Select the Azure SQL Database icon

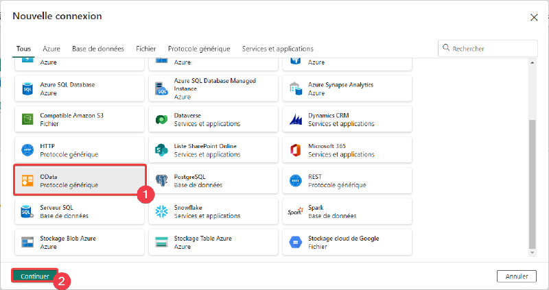click(x=27, y=89)
